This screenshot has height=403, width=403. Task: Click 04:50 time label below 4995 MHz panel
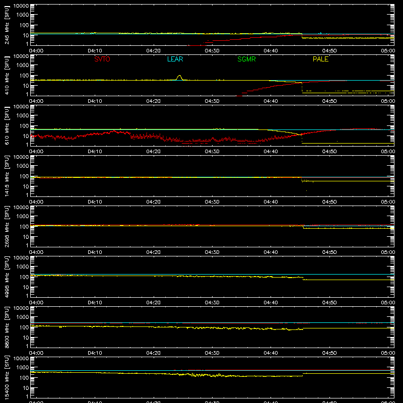click(x=329, y=303)
